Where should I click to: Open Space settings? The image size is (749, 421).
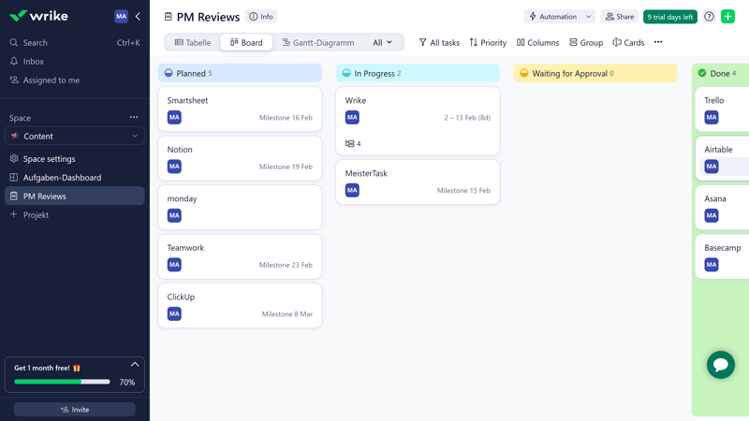point(75,158)
